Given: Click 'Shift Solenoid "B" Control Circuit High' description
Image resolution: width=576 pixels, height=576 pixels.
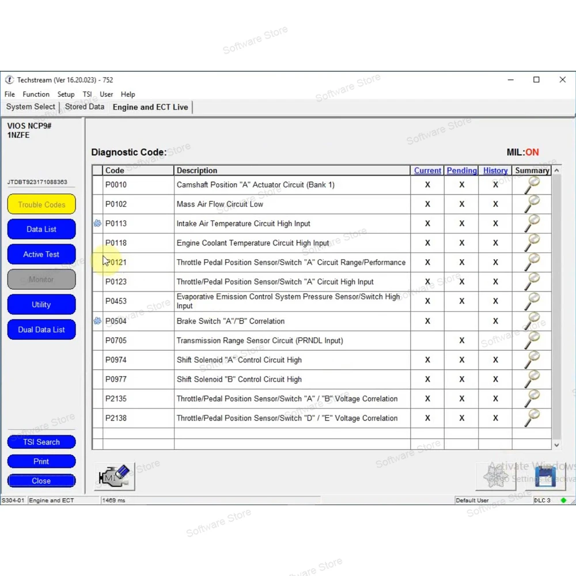Looking at the screenshot, I should pyautogui.click(x=239, y=380).
